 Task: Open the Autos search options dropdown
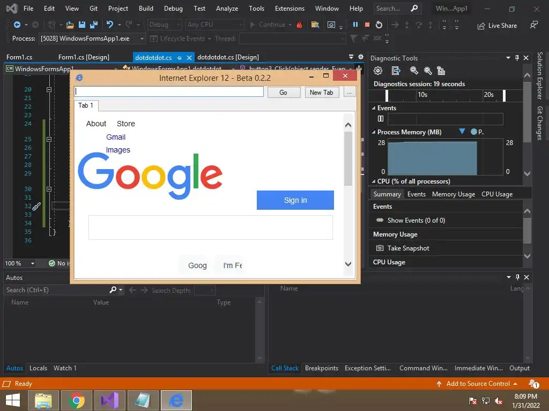coord(121,290)
